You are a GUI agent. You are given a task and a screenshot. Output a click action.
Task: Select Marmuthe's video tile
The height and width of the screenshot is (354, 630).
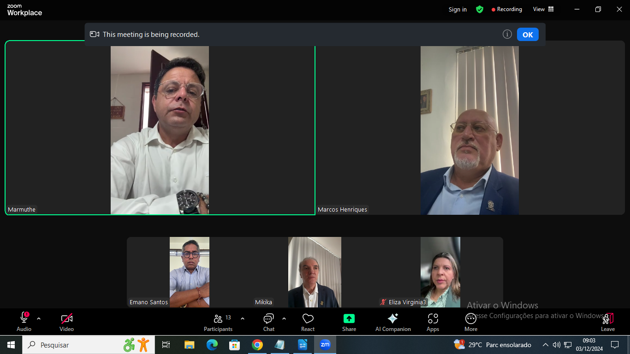[x=160, y=128]
